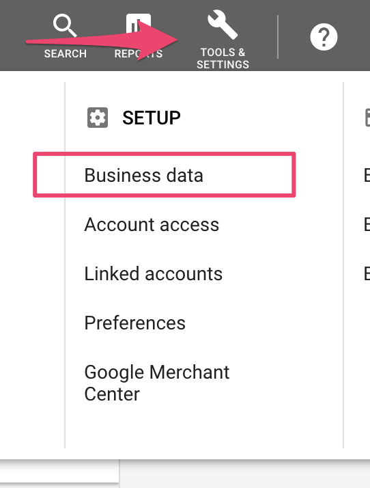Open Reports via the bar chart icon

point(139,25)
